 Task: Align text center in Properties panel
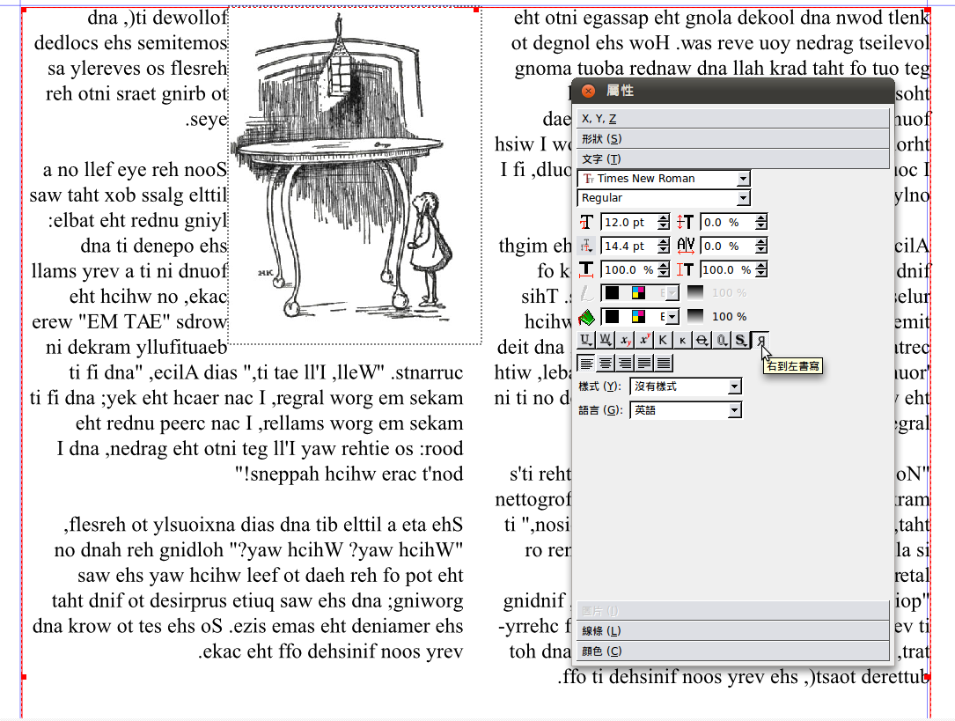click(x=606, y=364)
